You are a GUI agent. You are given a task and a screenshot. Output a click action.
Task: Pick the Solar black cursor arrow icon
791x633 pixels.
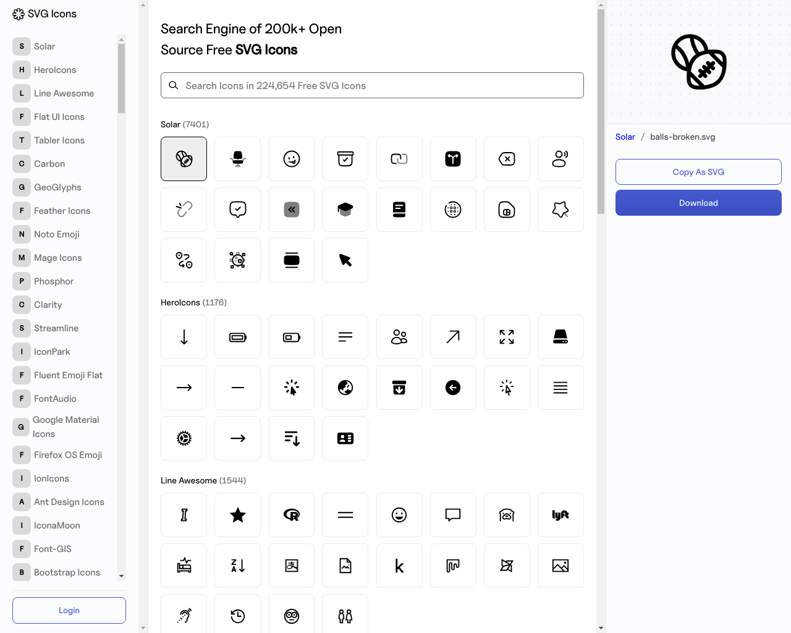345,260
